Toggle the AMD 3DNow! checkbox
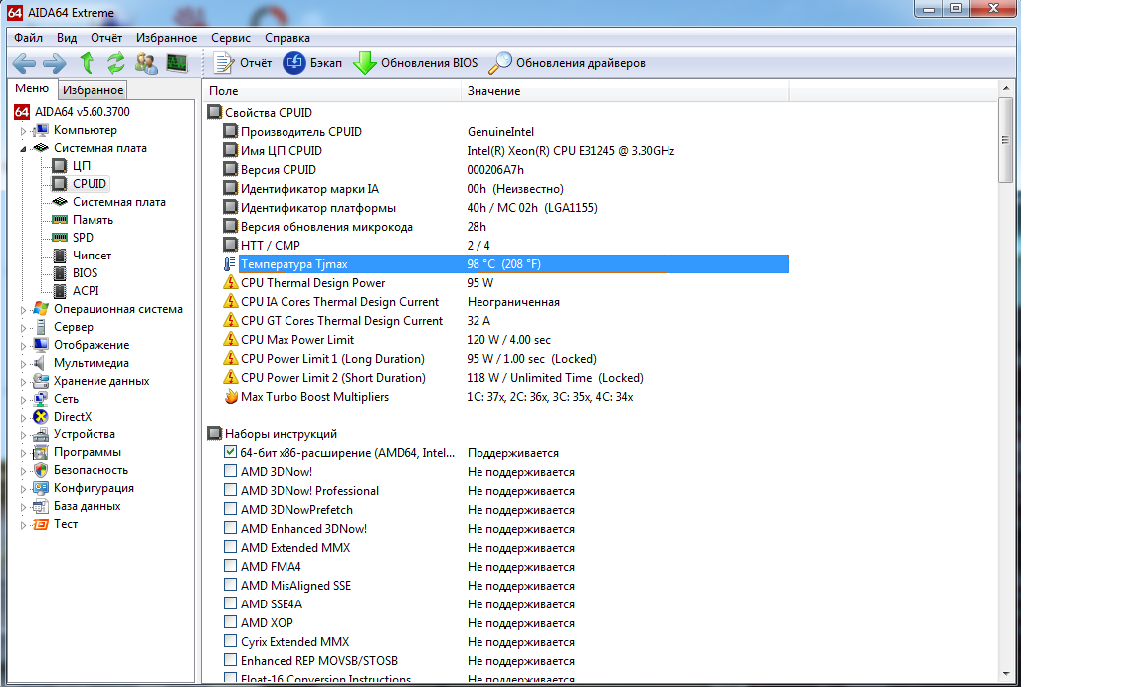This screenshot has width=1146, height=687. coord(230,471)
